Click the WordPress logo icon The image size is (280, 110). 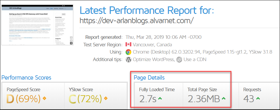pyautogui.click(x=128, y=59)
